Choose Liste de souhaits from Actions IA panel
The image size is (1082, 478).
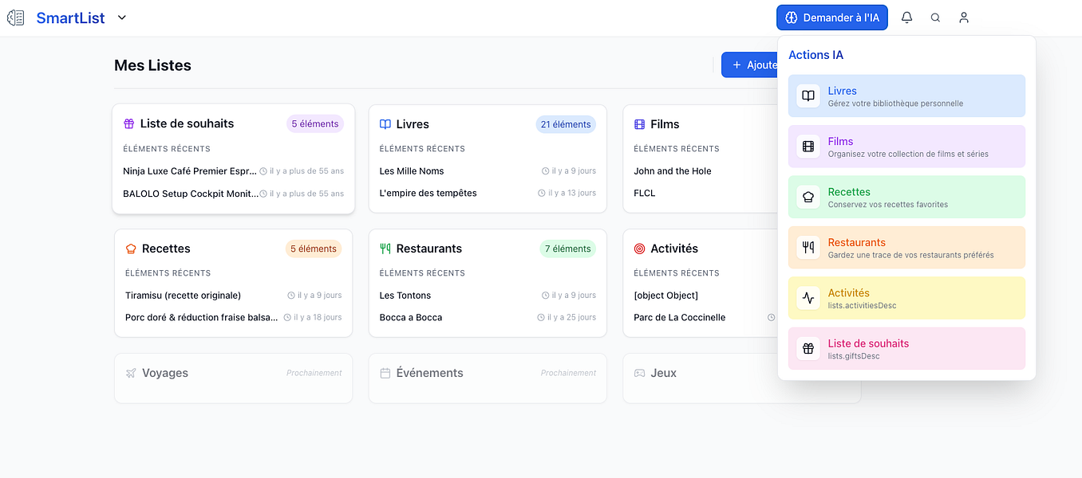click(906, 348)
